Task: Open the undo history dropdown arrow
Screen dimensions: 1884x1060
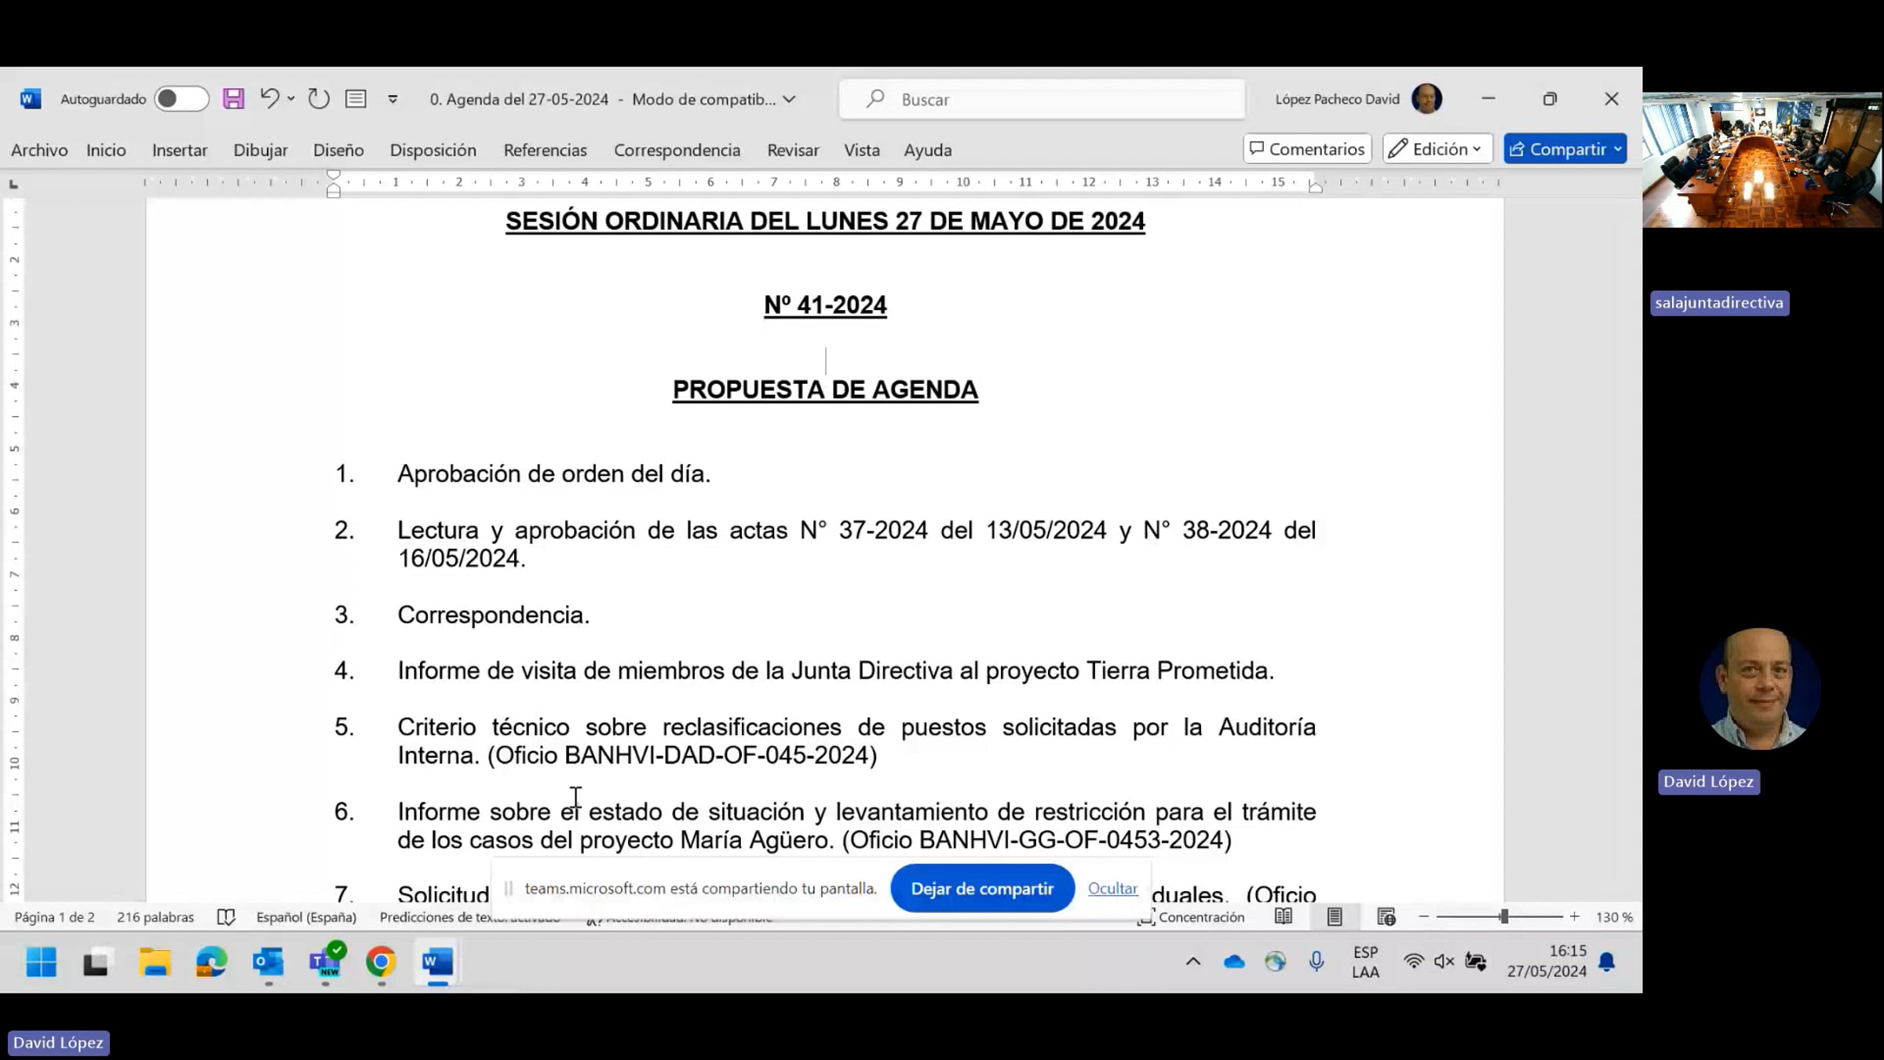Action: pyautogui.click(x=291, y=99)
